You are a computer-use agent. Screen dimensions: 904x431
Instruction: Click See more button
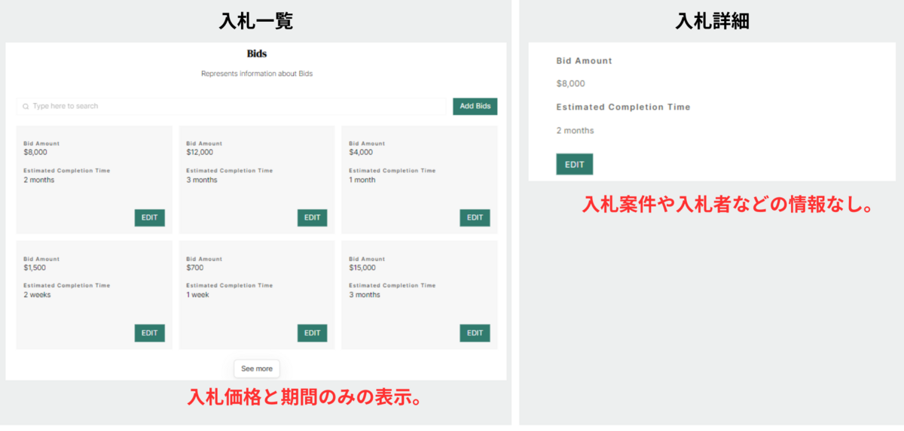(x=257, y=369)
